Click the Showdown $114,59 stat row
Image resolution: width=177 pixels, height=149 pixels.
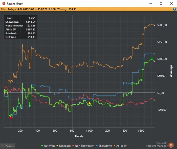[20, 22]
